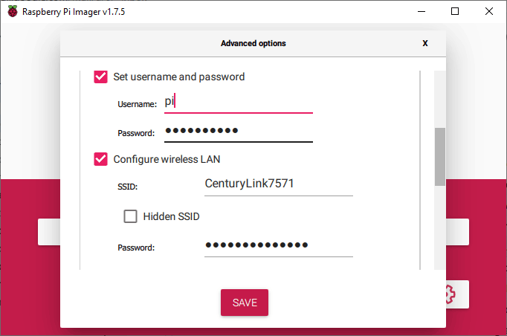The width and height of the screenshot is (507, 336).
Task: Close the Advanced options dialog
Action: click(425, 44)
